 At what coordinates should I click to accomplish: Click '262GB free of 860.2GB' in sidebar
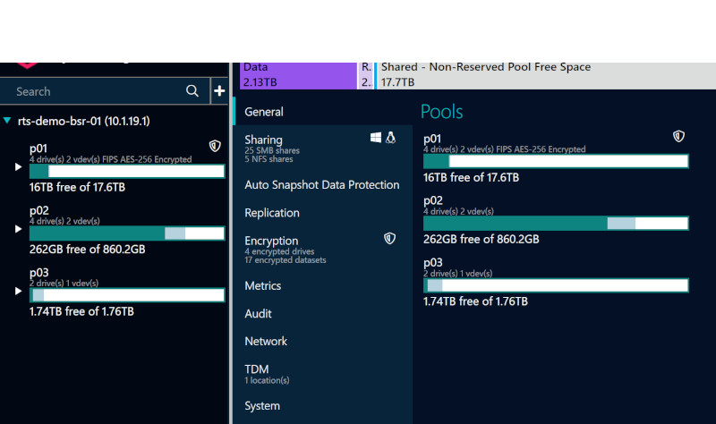(x=87, y=250)
